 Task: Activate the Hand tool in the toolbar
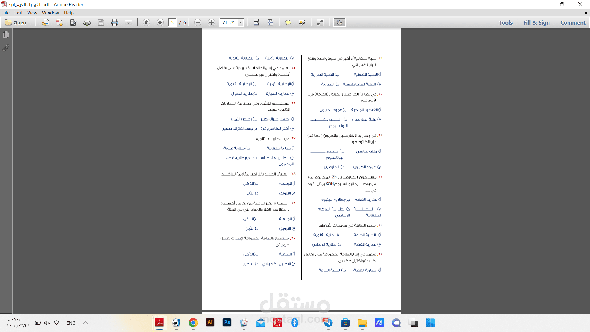click(339, 22)
